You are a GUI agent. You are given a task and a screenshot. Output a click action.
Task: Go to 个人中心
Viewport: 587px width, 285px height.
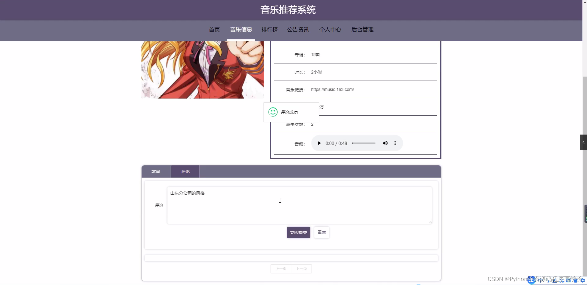[330, 30]
